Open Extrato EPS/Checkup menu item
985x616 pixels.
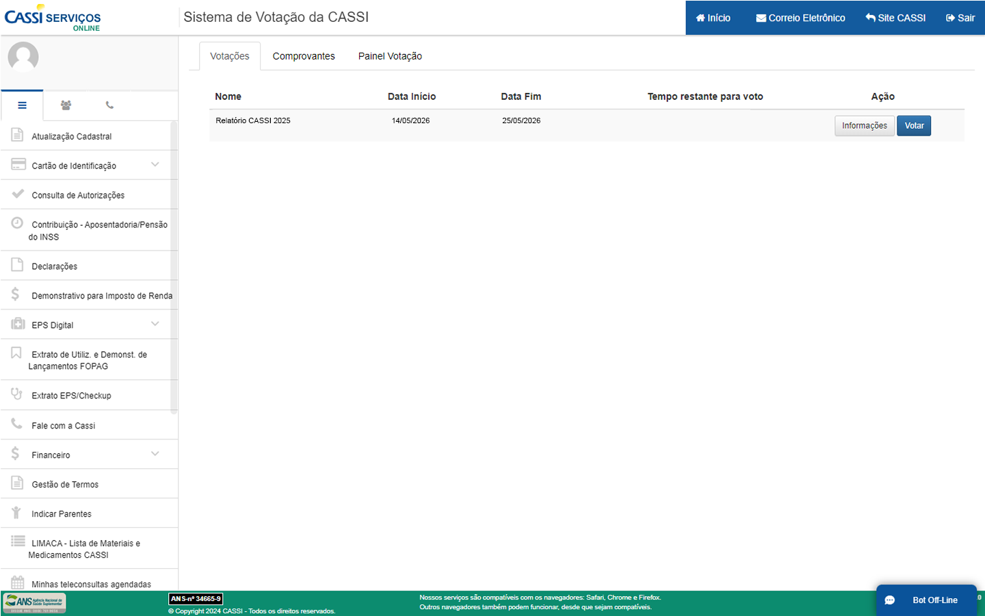click(90, 395)
